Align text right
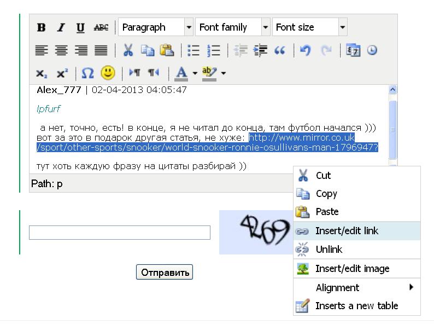434x330 pixels. pos(81,50)
